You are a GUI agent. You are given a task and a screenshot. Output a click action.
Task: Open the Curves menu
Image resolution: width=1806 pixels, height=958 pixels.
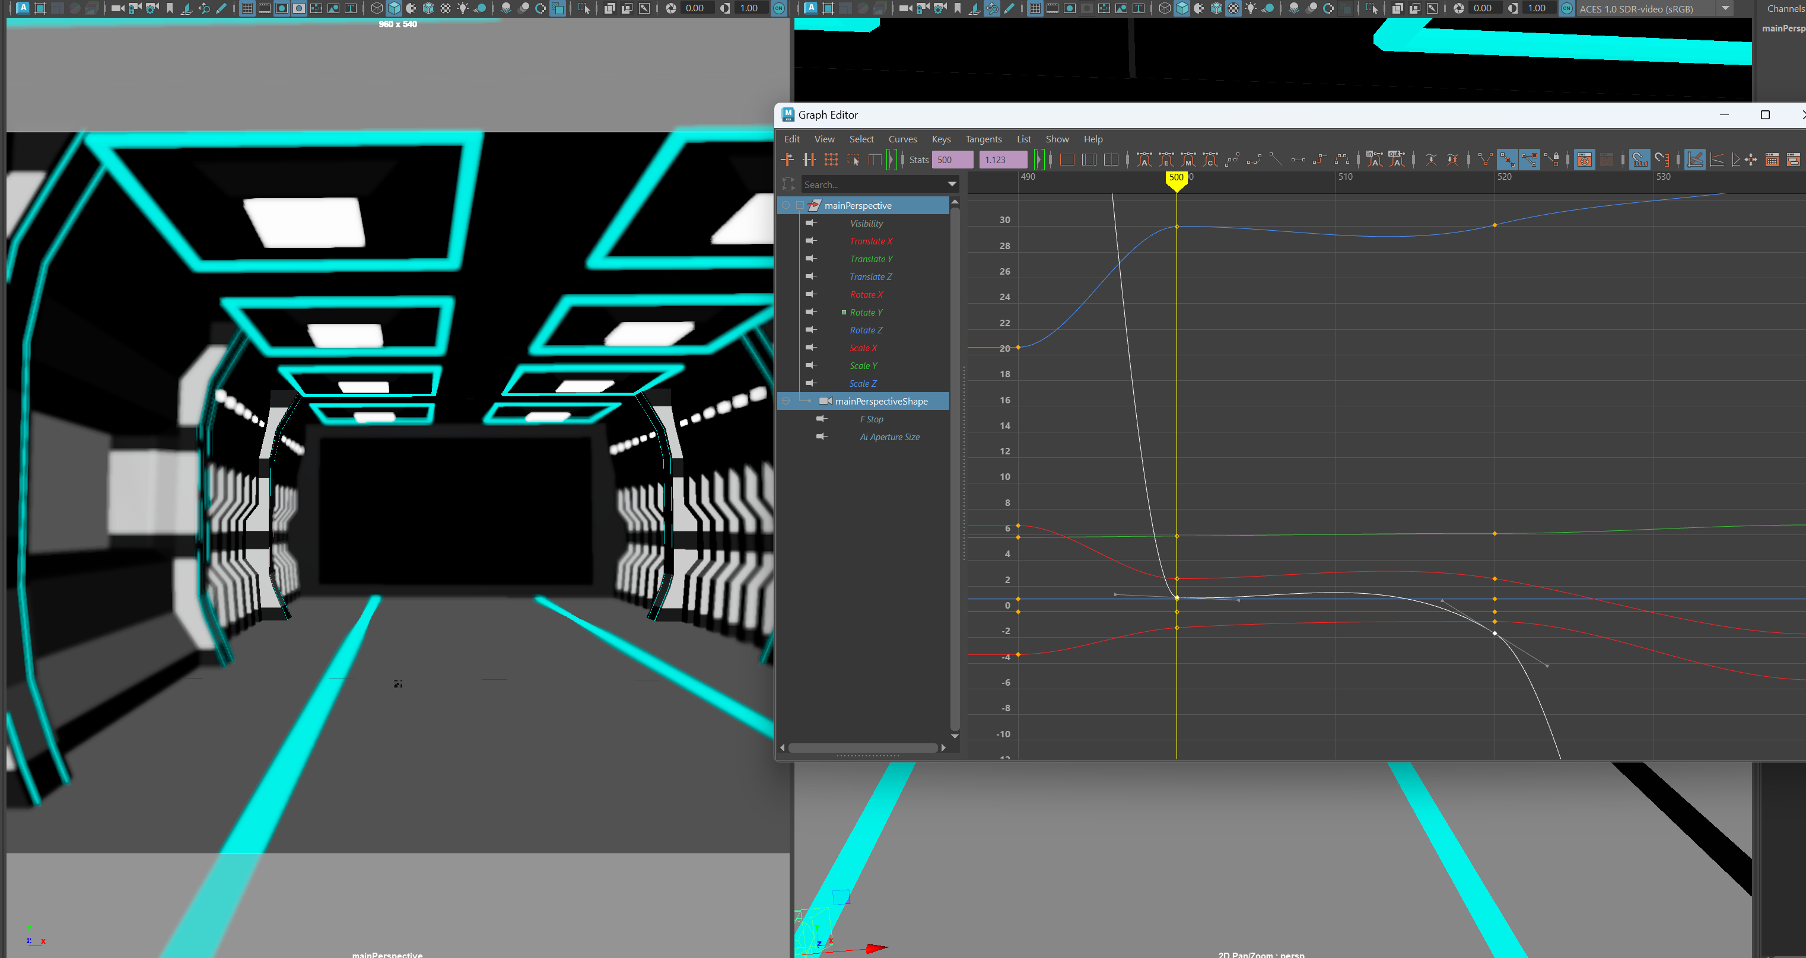(x=902, y=139)
